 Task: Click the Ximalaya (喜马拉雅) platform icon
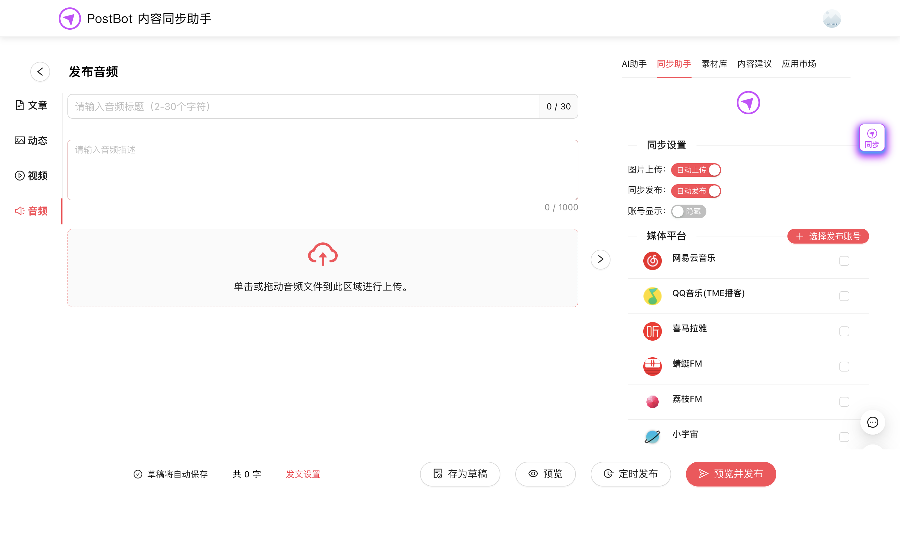[x=652, y=331]
